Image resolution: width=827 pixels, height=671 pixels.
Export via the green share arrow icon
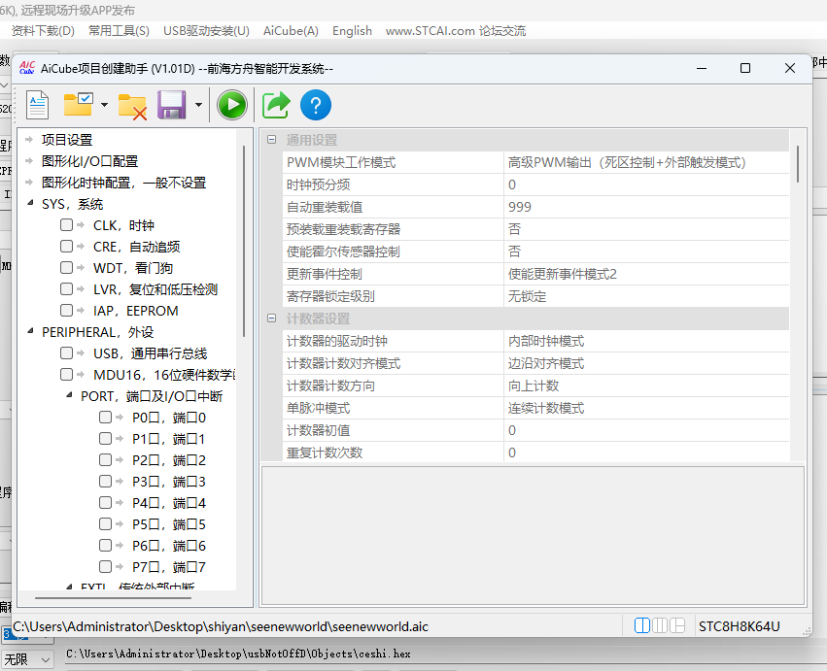tap(274, 105)
